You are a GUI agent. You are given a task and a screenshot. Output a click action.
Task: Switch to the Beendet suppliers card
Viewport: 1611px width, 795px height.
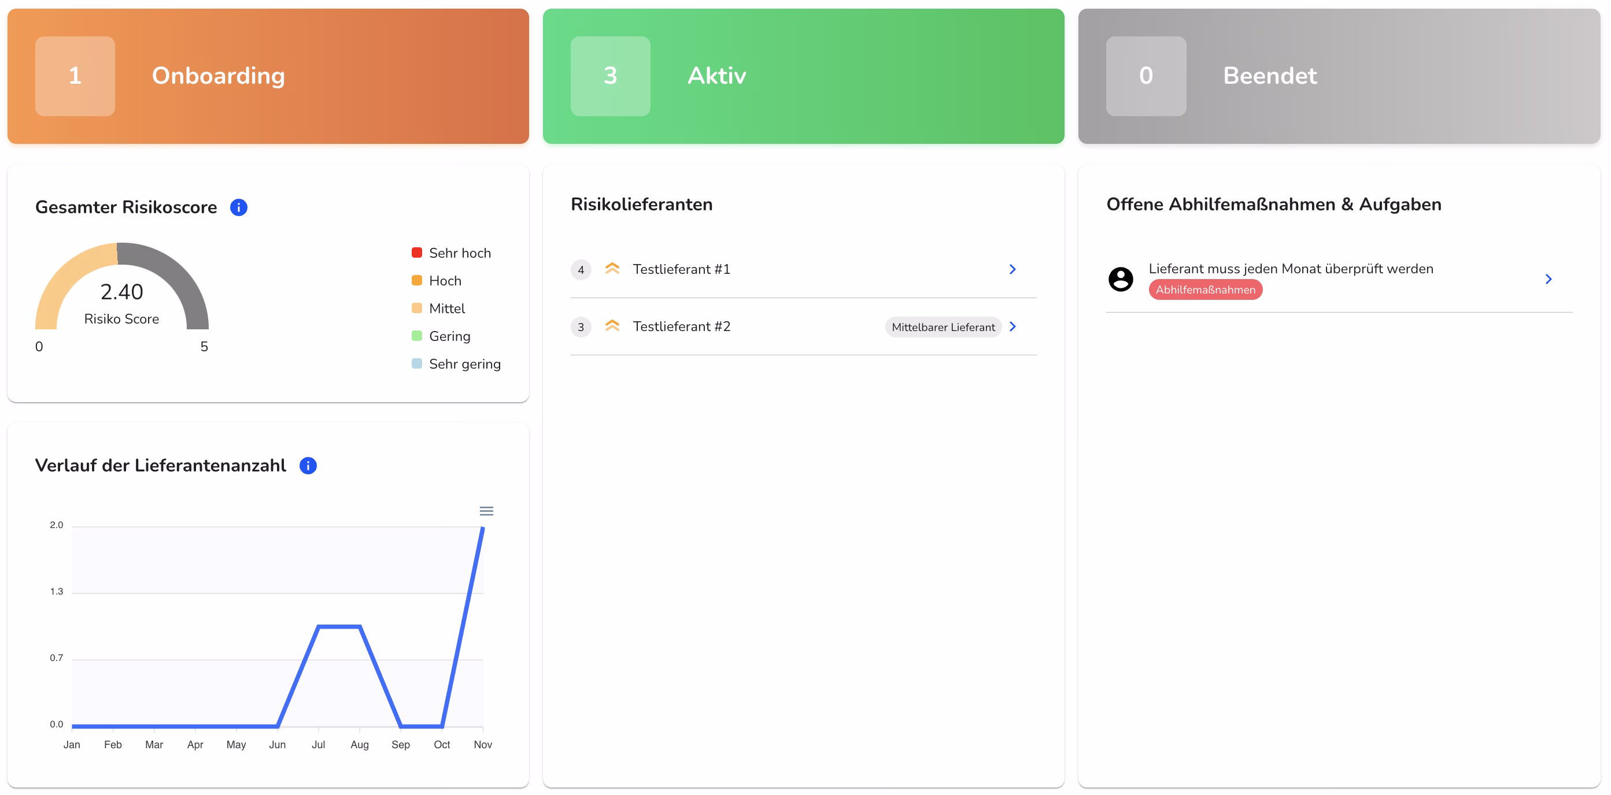[1338, 76]
